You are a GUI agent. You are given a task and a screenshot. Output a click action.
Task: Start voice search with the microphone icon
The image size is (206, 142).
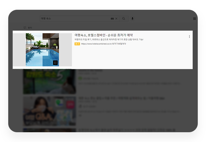tap(132, 19)
